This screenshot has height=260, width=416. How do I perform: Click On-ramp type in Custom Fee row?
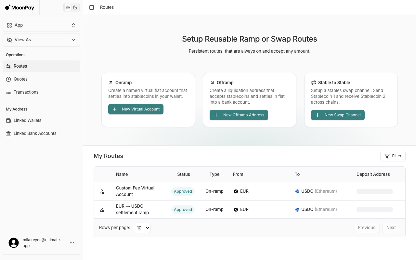coord(214,191)
